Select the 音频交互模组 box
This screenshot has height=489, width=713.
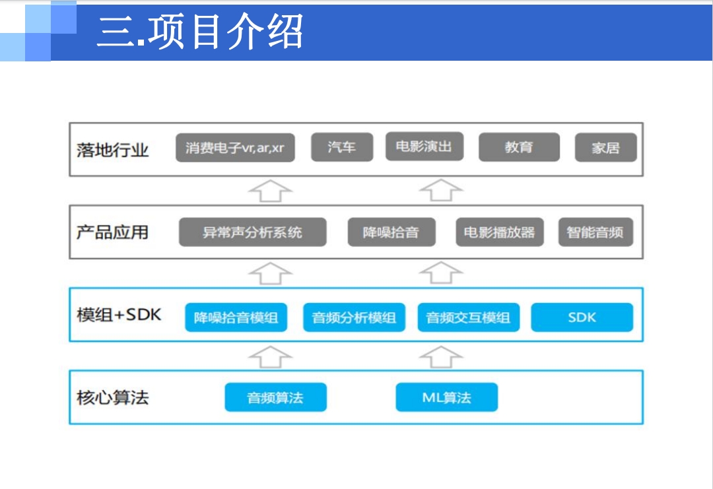[x=468, y=317]
